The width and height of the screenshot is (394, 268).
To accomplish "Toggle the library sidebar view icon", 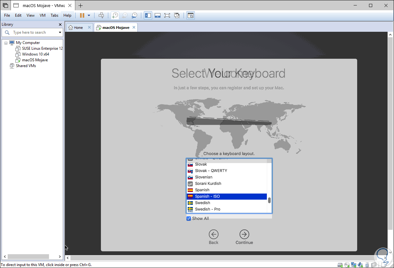I will point(148,15).
